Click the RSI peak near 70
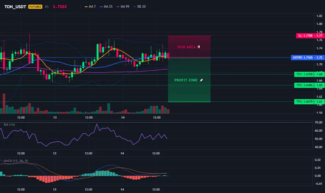The image size is (325, 193). click(x=97, y=124)
